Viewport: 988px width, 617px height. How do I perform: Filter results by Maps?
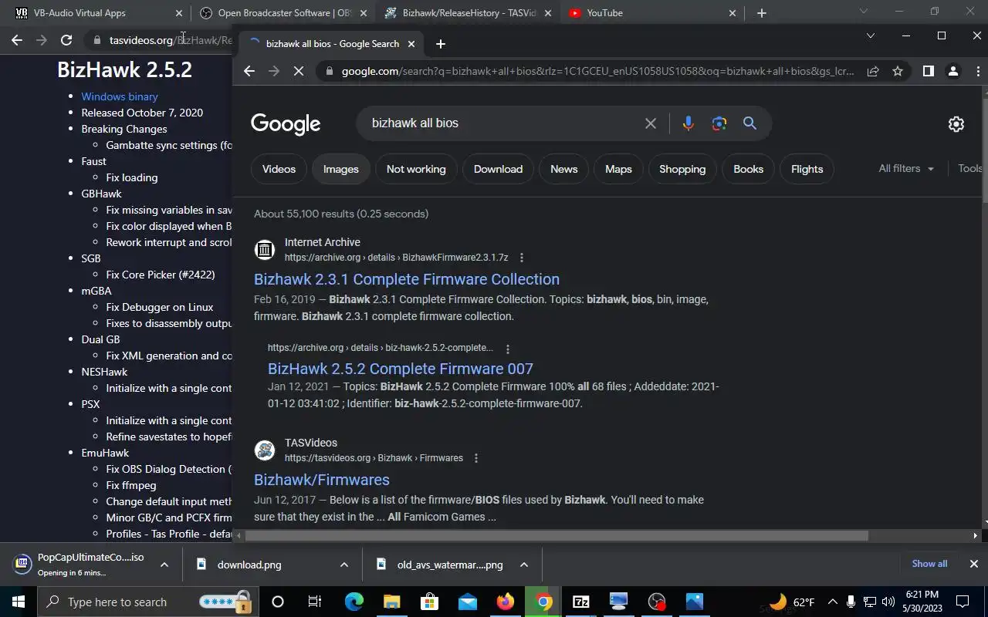pos(618,169)
